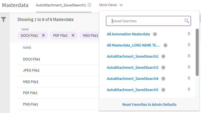The image size is (201, 113).
Task: Select AutoAttachment_SavedSearch3 from the list
Action: pyautogui.click(x=133, y=68)
